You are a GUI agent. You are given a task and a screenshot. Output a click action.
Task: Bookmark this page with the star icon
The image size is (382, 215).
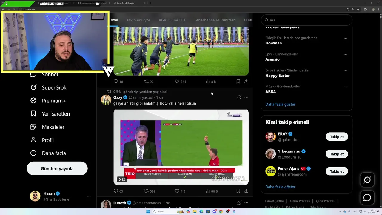(358, 9)
